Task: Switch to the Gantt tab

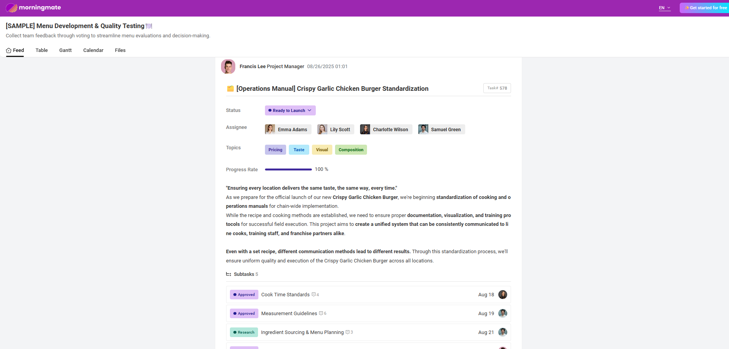Action: (x=65, y=50)
